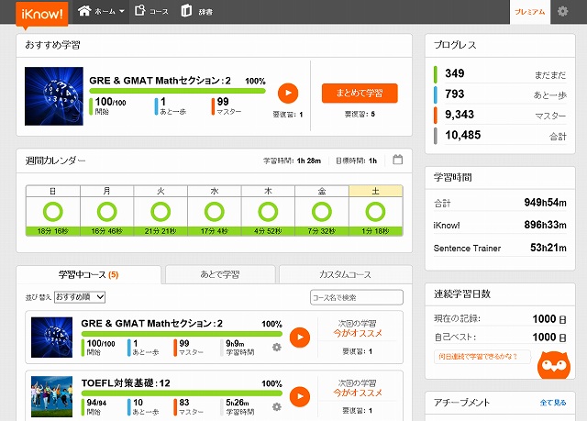Click the 学習時間 1h 28m text
The image size is (587, 421).
(292, 161)
